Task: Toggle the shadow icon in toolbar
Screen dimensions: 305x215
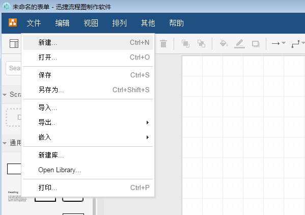Action: (x=256, y=44)
